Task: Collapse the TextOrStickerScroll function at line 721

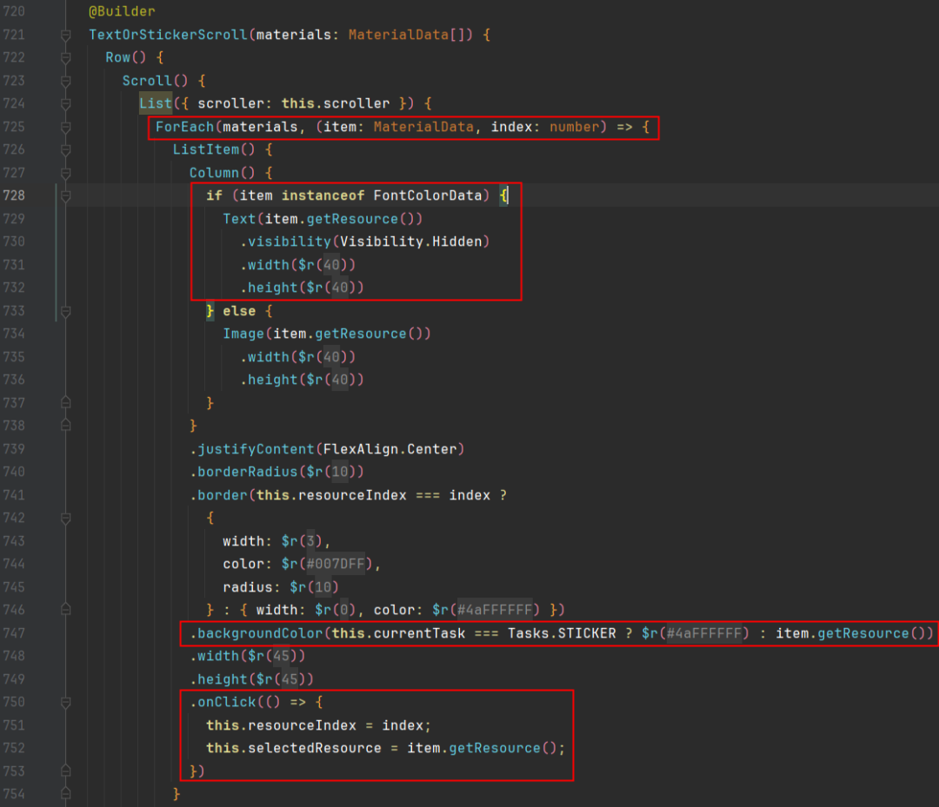Action: click(x=66, y=36)
